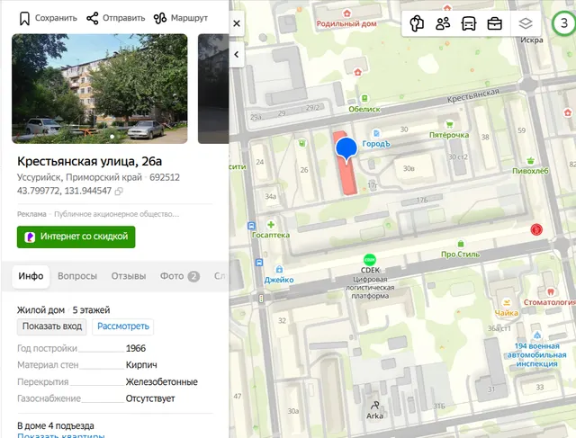Open the Вопросы tab
The image size is (576, 438).
77,276
